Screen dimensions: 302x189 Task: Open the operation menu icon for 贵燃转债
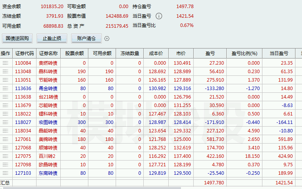tap(5, 63)
